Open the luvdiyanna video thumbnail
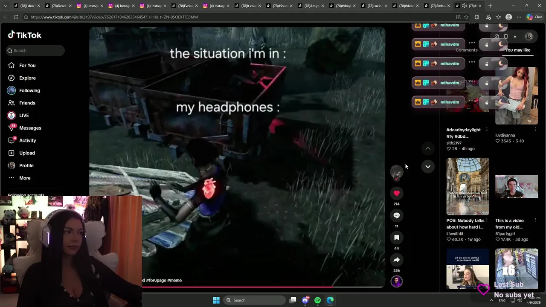The image size is (546, 307). pos(517,96)
